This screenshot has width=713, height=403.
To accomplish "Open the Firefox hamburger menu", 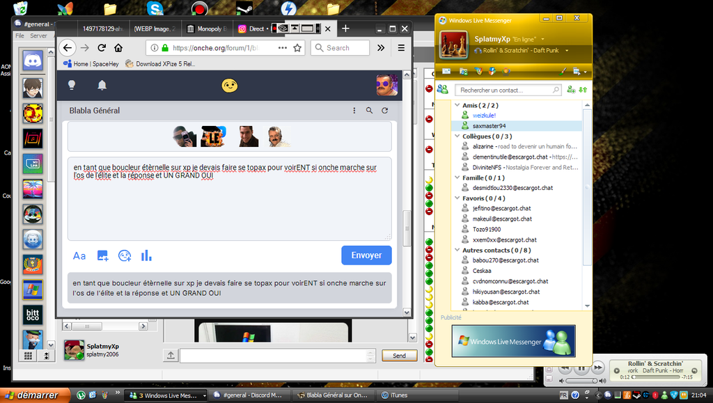I will (401, 48).
